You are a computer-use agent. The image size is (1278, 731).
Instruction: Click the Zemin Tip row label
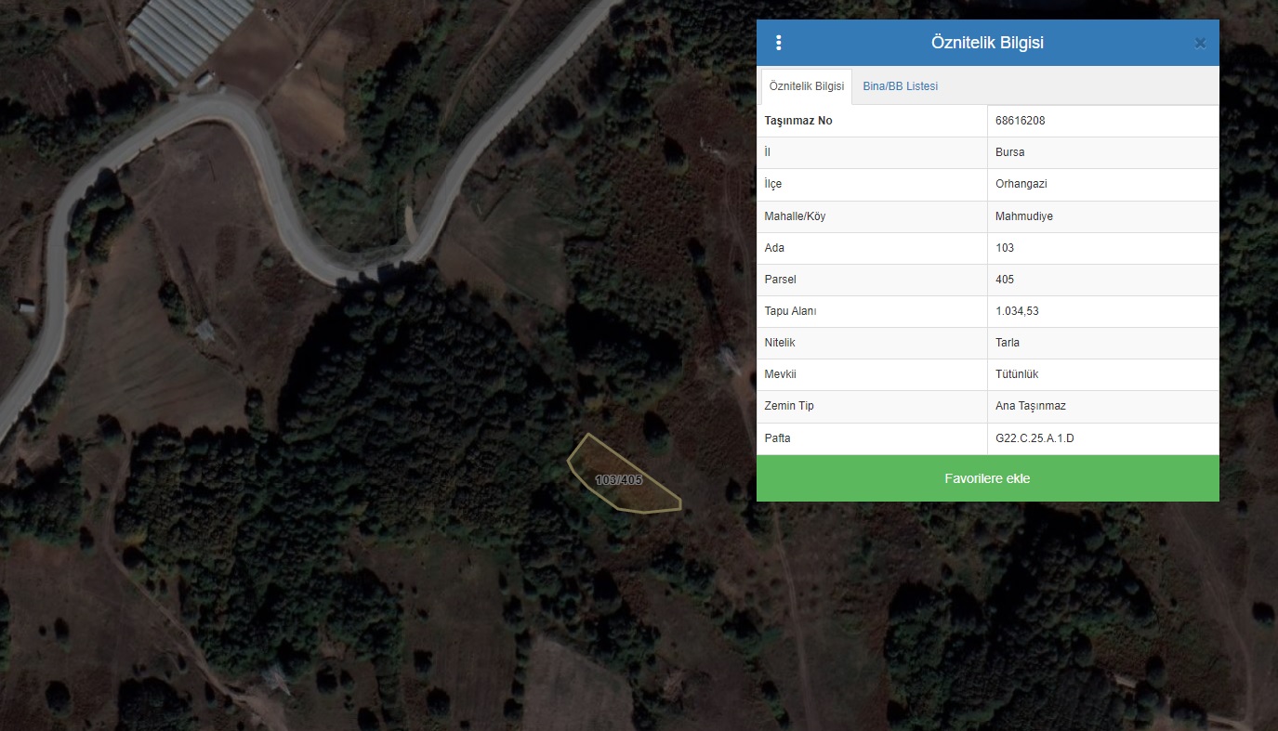pos(789,406)
